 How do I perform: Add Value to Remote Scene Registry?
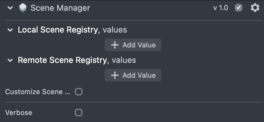pyautogui.click(x=133, y=75)
